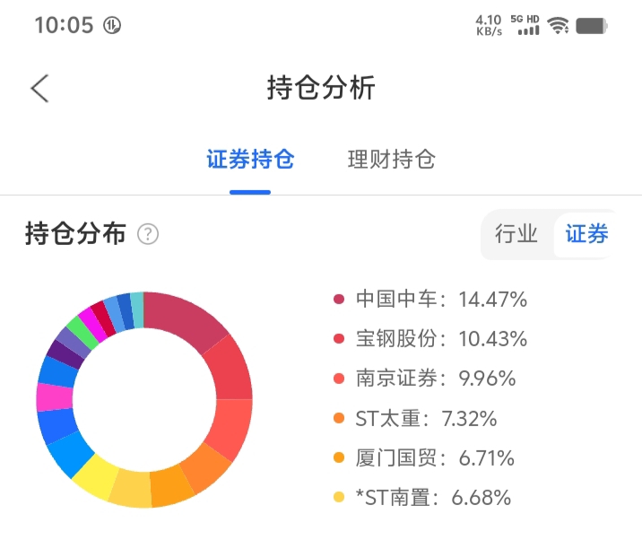Open the 证券持仓 tab
Image resolution: width=642 pixels, height=549 pixels.
click(250, 161)
